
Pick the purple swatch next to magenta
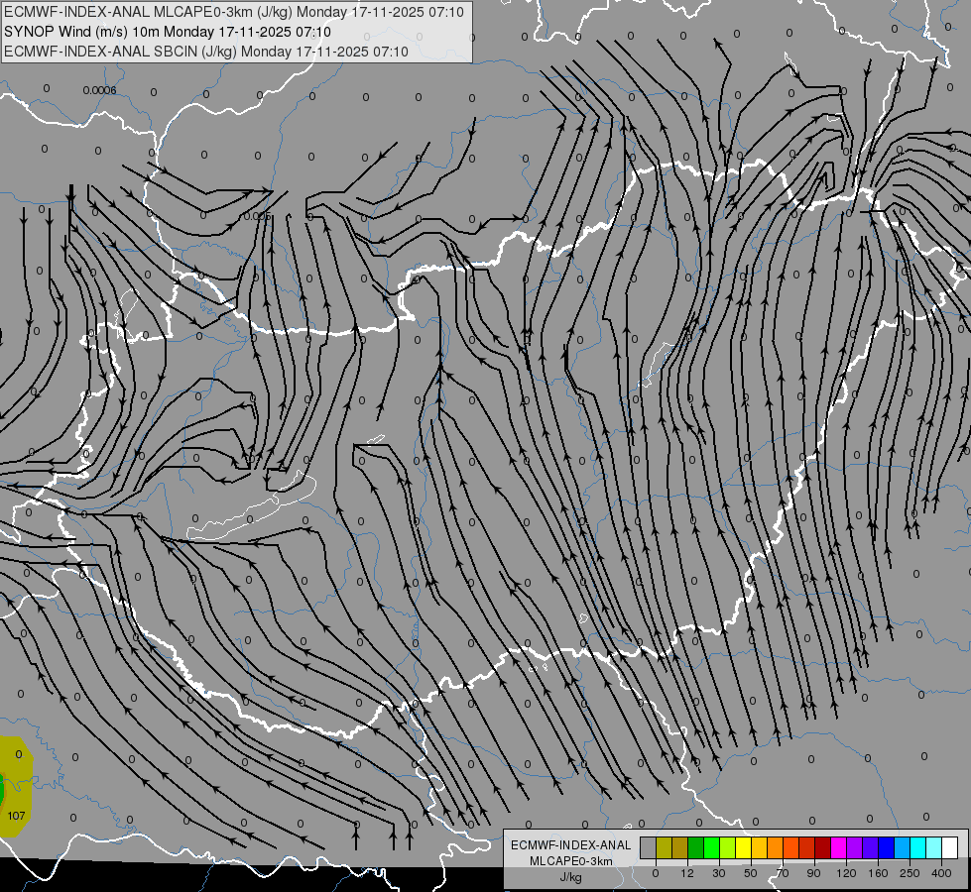(x=855, y=847)
